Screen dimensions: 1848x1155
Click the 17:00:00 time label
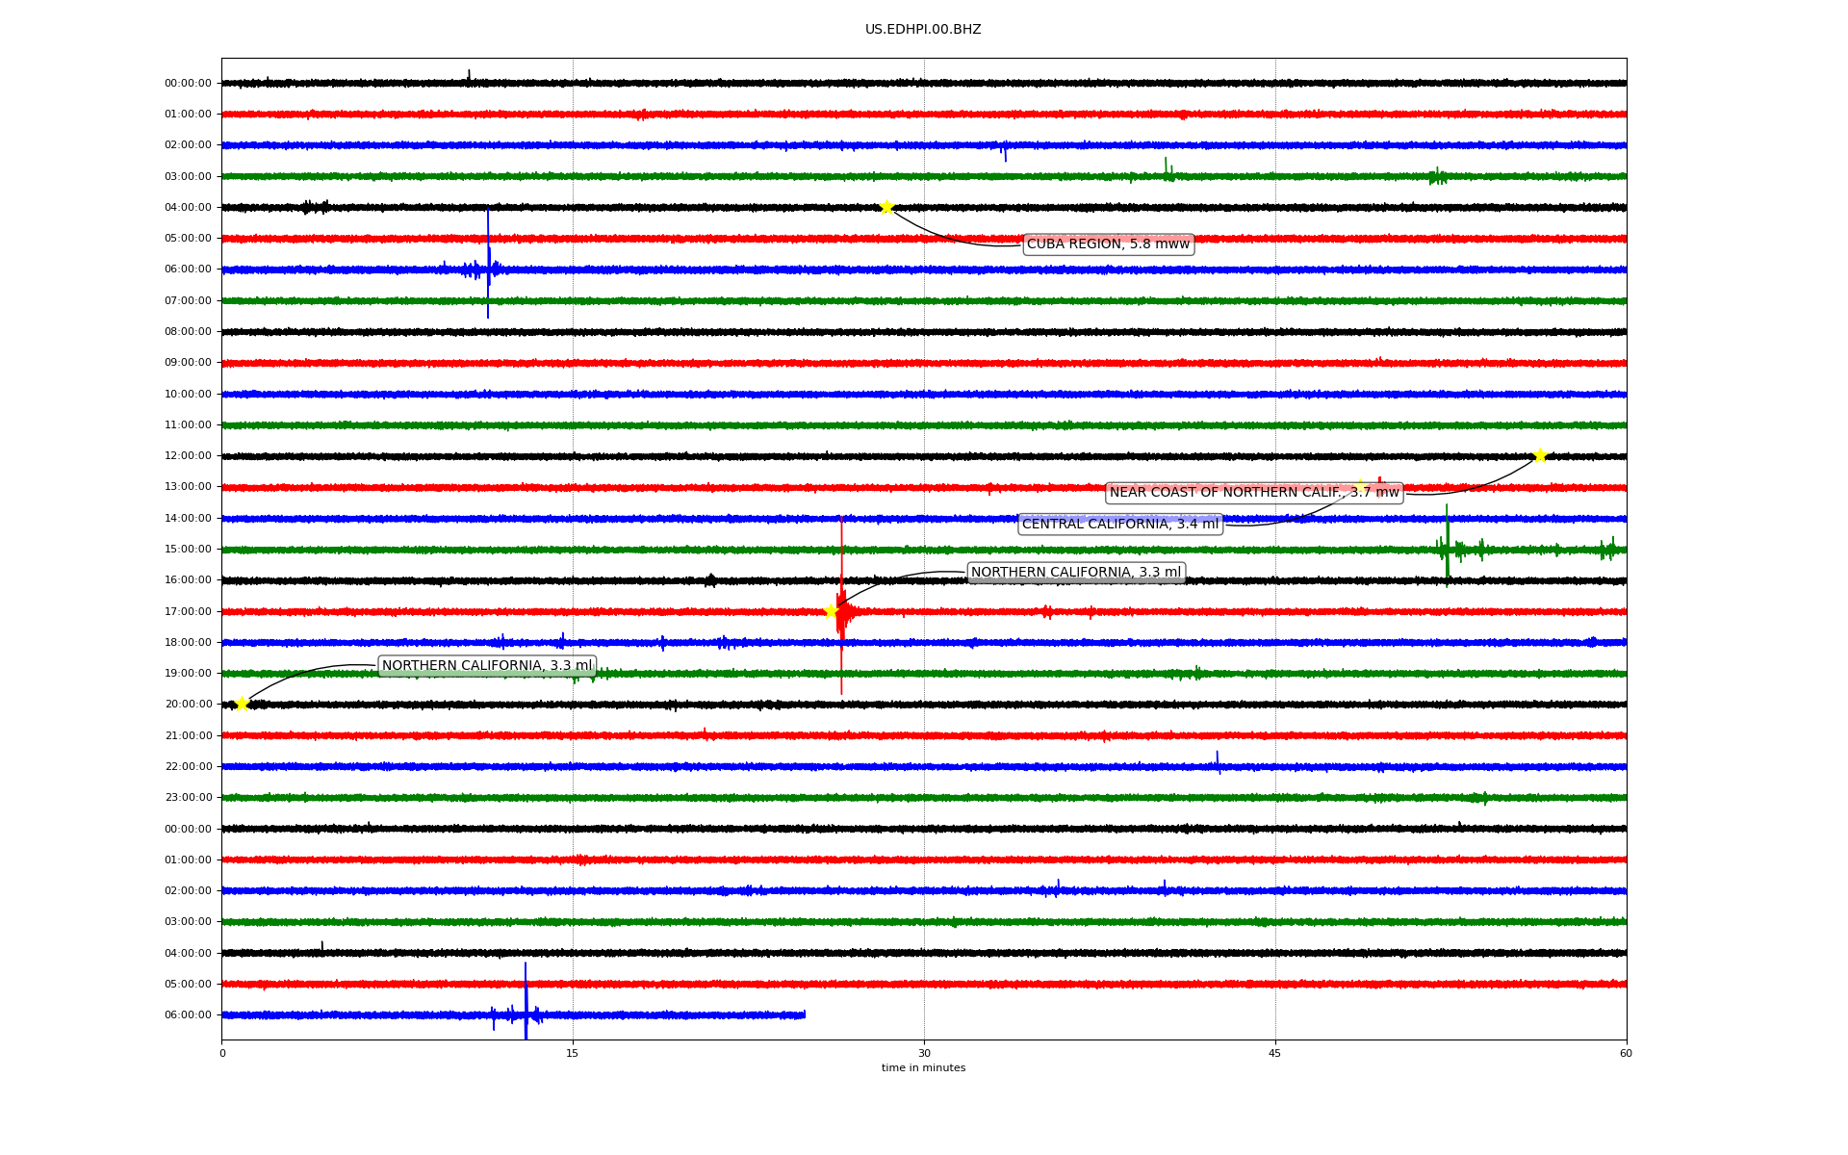[x=188, y=611]
